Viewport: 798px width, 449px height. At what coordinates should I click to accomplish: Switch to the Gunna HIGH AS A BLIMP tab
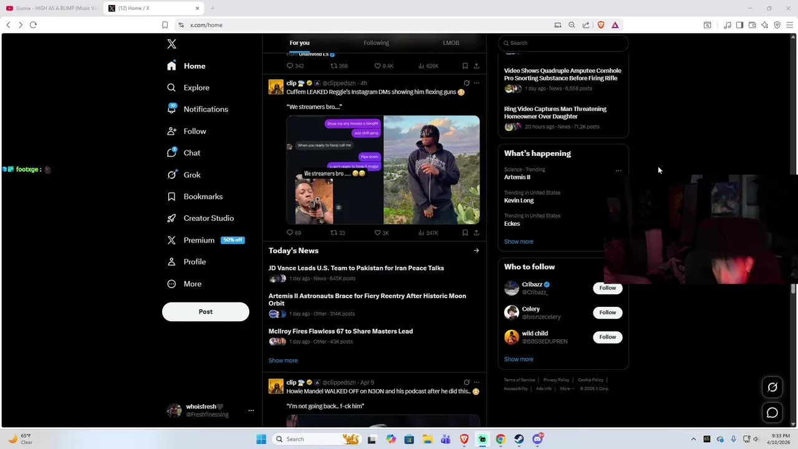click(51, 8)
